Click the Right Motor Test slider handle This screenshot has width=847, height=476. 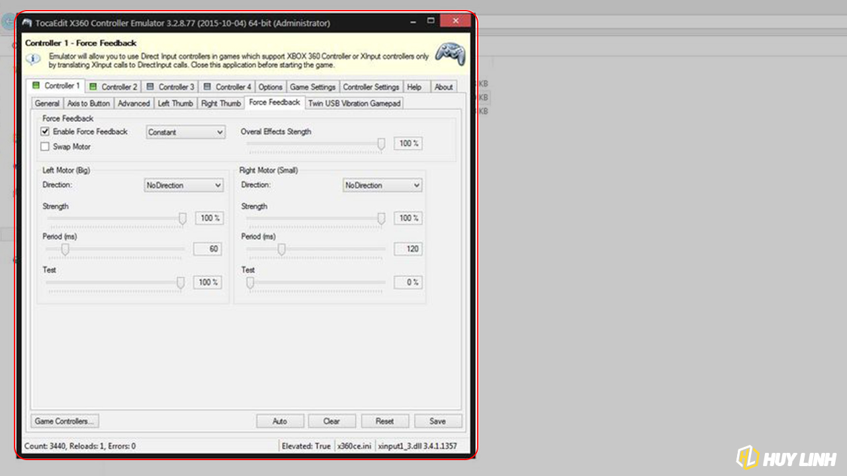[x=250, y=283]
